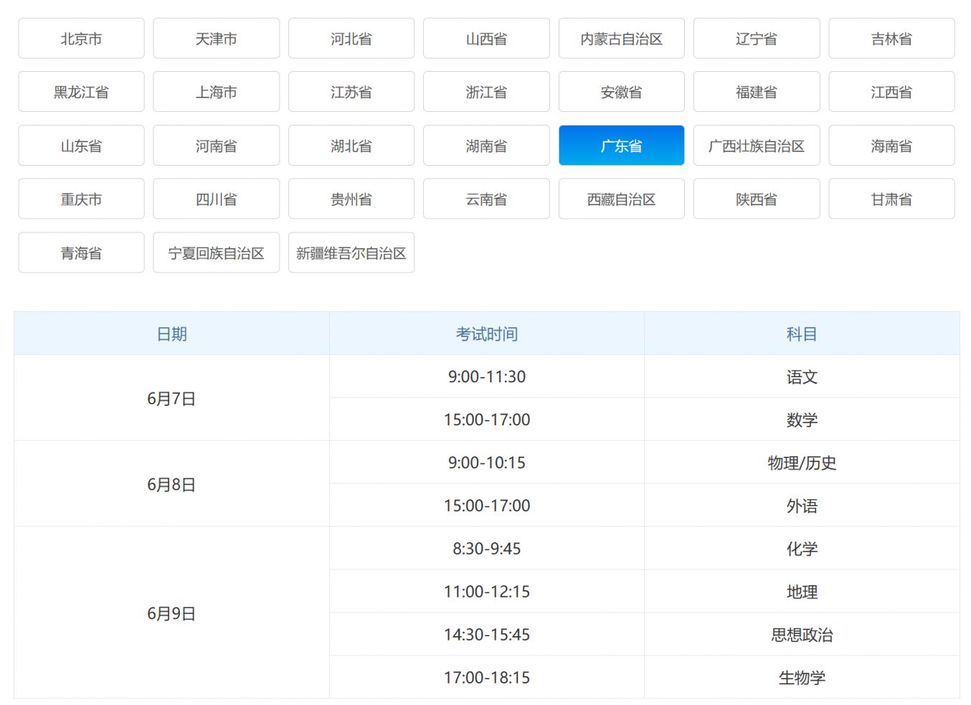Click the 语文 subject cell

[802, 377]
